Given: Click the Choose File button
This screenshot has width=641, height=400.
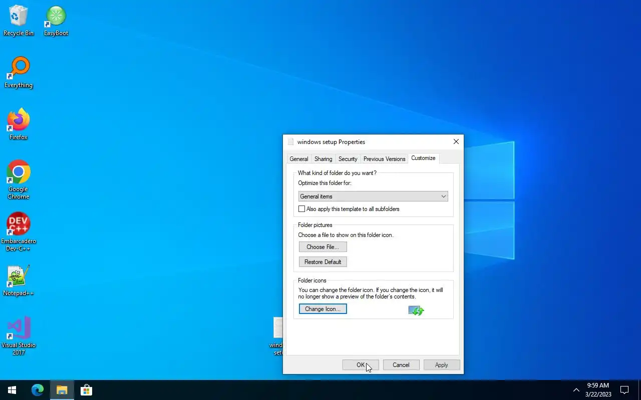Looking at the screenshot, I should click(323, 247).
